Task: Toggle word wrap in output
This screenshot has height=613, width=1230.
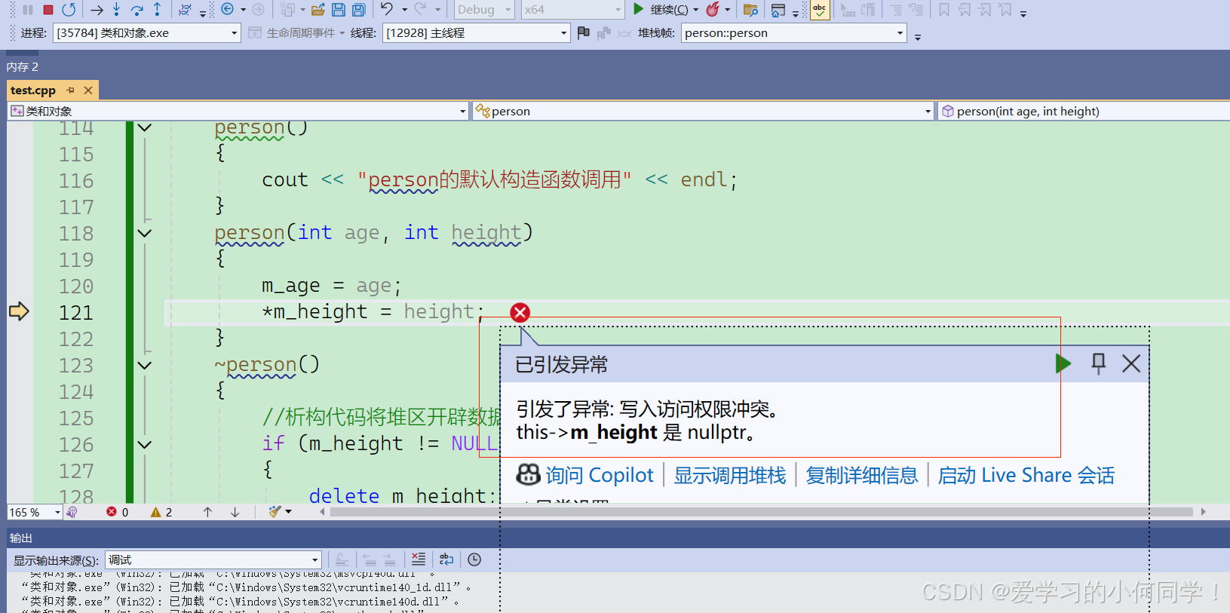Action: 446,559
